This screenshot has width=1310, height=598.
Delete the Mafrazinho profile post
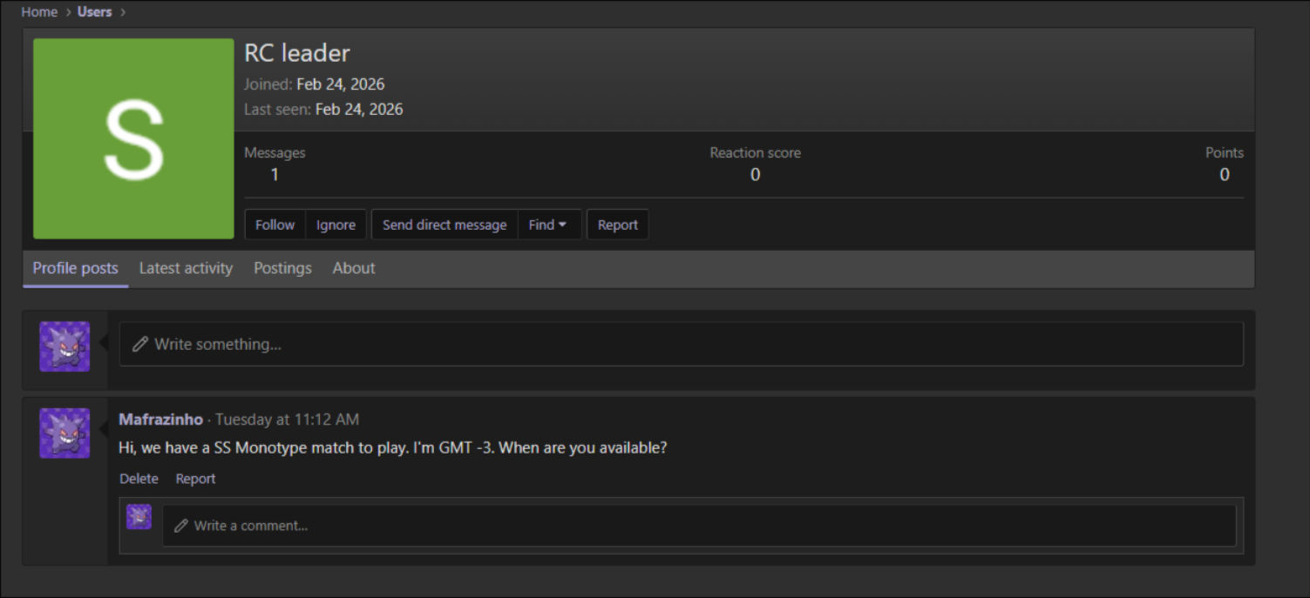tap(139, 479)
